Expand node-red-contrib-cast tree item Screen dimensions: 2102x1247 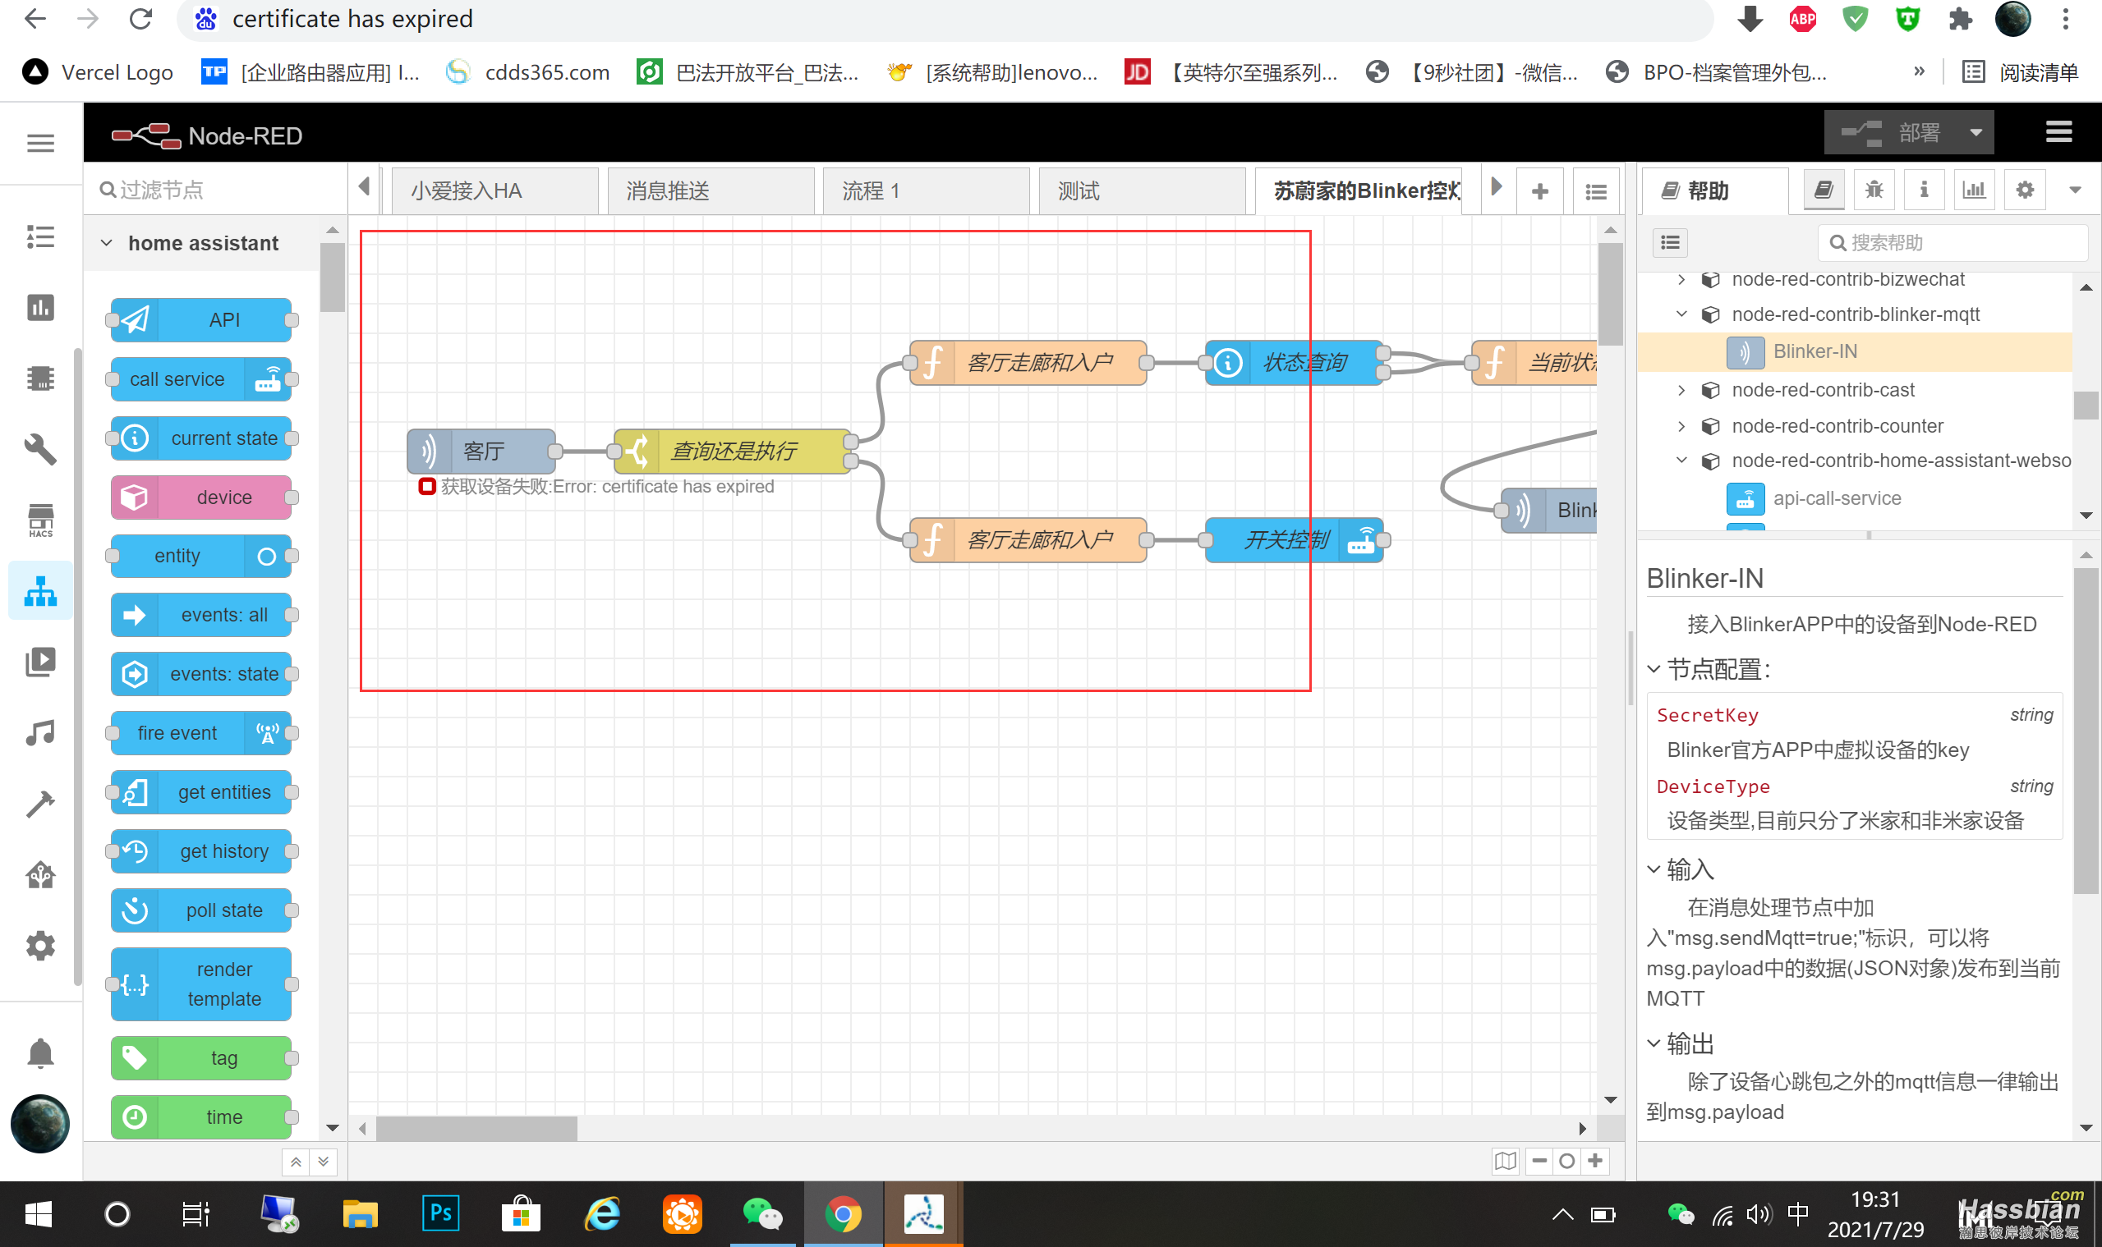(1681, 390)
